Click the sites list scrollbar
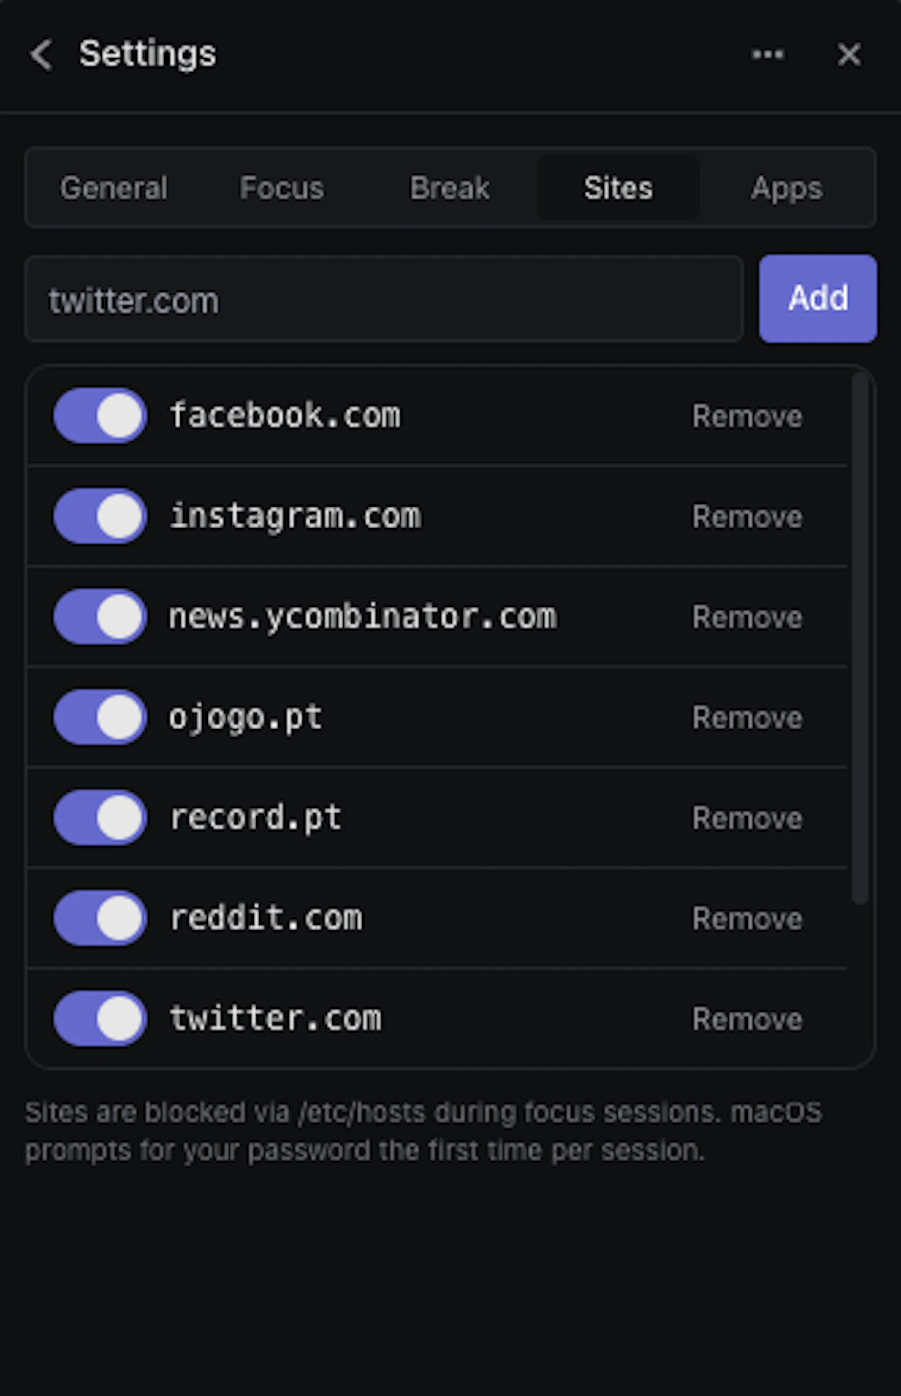The height and width of the screenshot is (1396, 901). 860,639
